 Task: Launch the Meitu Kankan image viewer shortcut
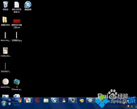(x=28, y=6)
